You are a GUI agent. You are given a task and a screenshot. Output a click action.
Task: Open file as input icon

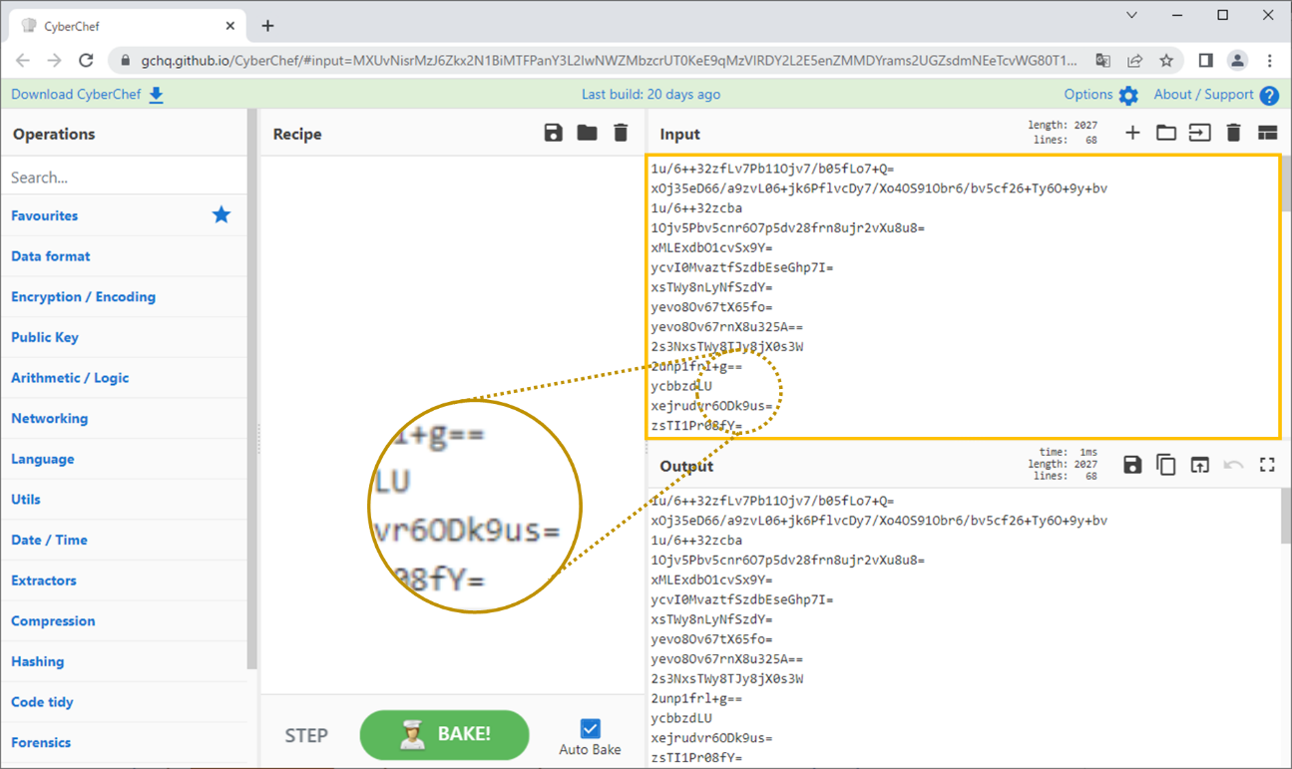tap(1199, 133)
